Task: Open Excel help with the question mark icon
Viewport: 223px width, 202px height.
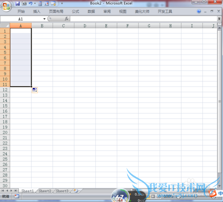Action: 199,11
